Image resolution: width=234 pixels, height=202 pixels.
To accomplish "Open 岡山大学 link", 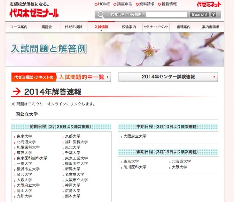I will (x=24, y=191).
